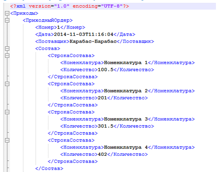
Task: Click the closing Состав tag
Action: [49, 168]
